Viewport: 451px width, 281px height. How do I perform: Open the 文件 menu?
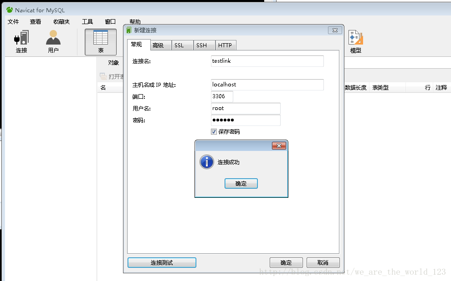[13, 22]
